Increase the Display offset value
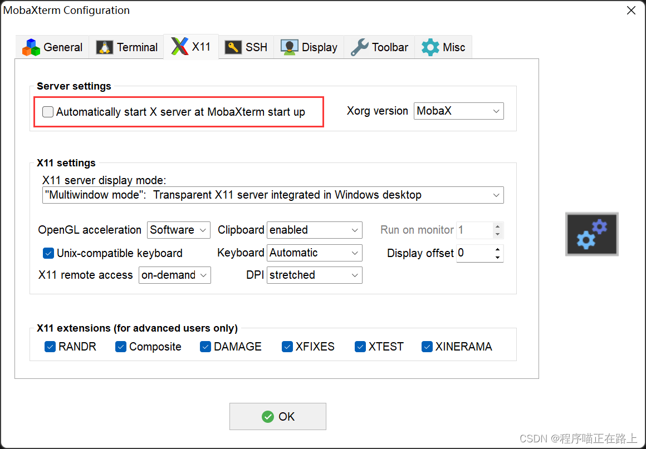This screenshot has width=646, height=449. [498, 249]
